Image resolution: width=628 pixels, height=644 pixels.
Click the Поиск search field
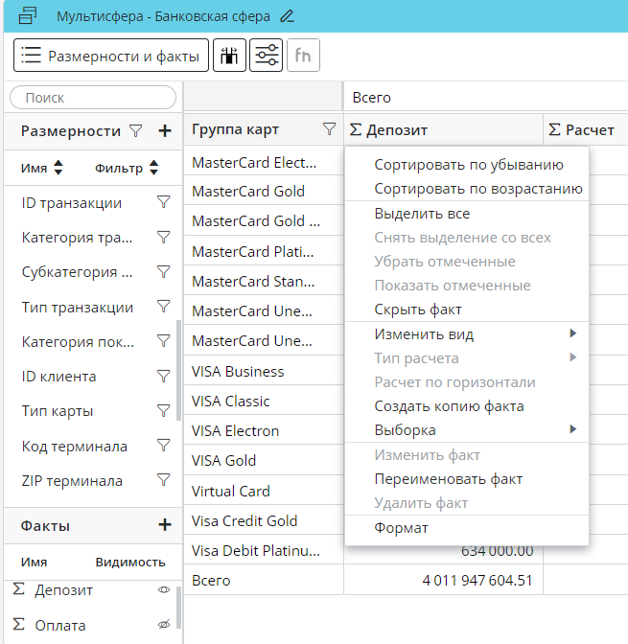coord(93,98)
